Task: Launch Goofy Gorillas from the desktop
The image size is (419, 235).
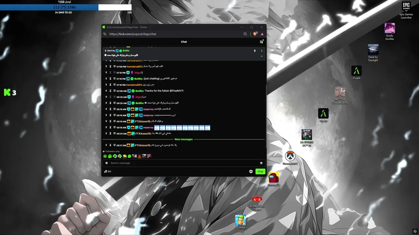Action: click(x=390, y=32)
